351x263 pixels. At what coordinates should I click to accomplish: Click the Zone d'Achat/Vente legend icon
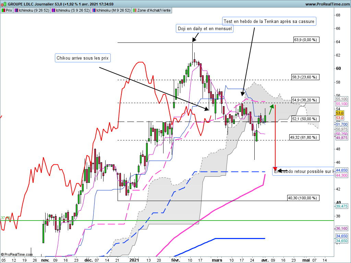coord(134,10)
